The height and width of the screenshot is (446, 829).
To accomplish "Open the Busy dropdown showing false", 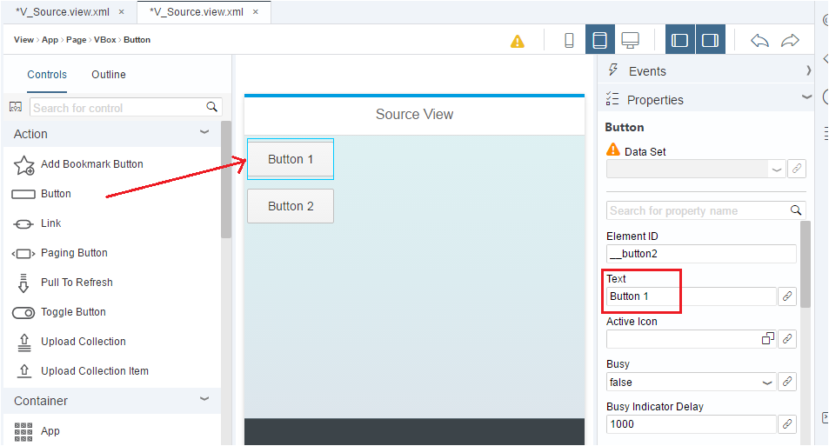I will point(767,383).
